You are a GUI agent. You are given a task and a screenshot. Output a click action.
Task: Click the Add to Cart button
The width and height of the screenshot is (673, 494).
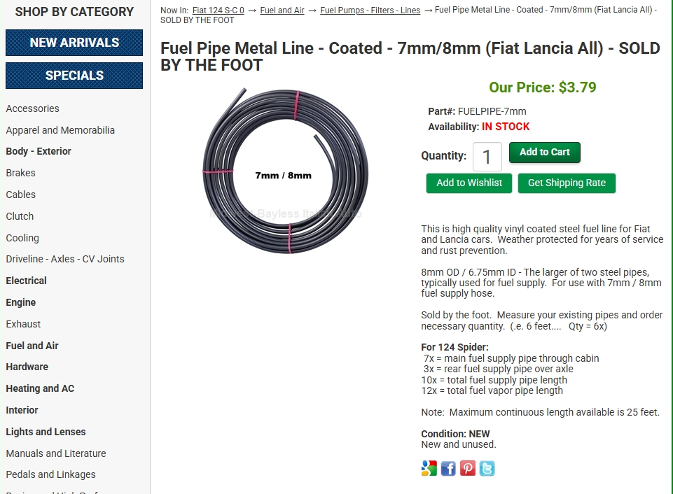click(545, 153)
